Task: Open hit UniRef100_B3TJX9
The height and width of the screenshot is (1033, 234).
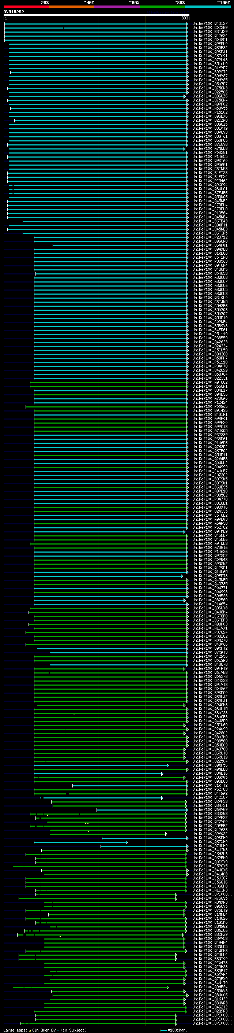Action: tap(210, 32)
